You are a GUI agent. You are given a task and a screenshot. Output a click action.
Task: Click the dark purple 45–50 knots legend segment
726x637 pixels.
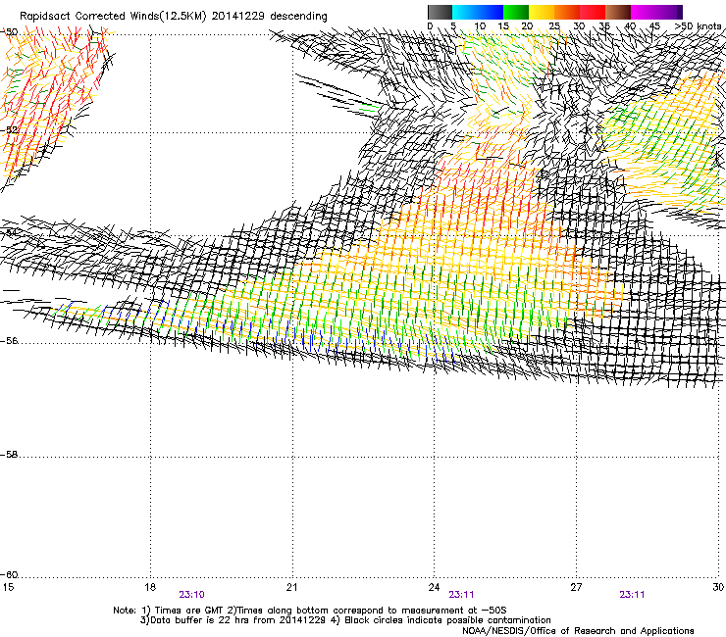coord(669,12)
